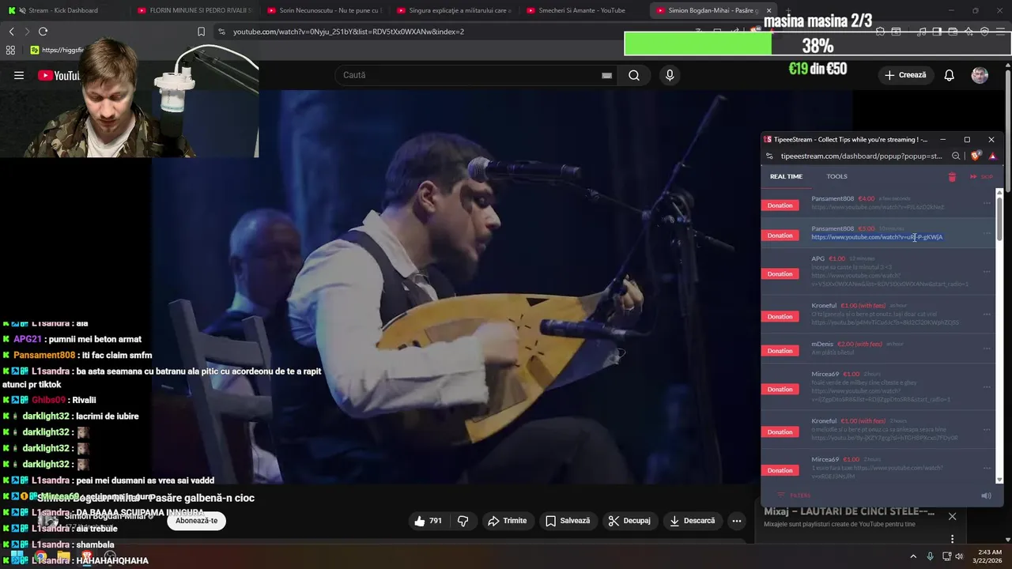Open YouTube notifications bell
This screenshot has width=1012, height=569.
950,75
